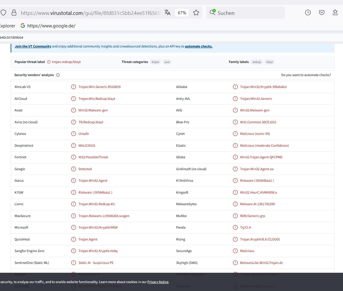The image size is (343, 291).
Task: Click the alert icon in the Lionic row
Action: point(74,204)
